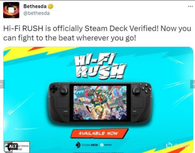Open Bethesda profile avatar
Viewport: 195px width, 153px height.
pyautogui.click(x=11, y=10)
